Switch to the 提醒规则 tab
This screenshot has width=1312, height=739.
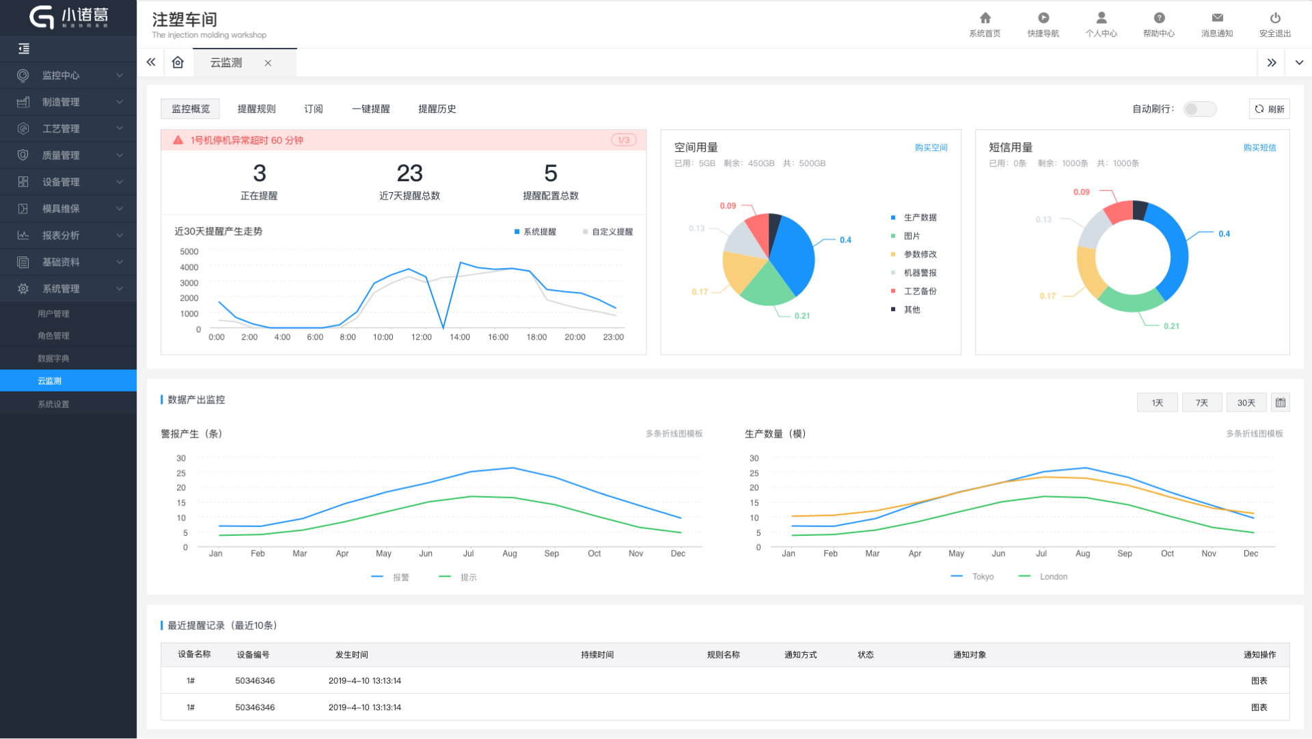pos(256,109)
